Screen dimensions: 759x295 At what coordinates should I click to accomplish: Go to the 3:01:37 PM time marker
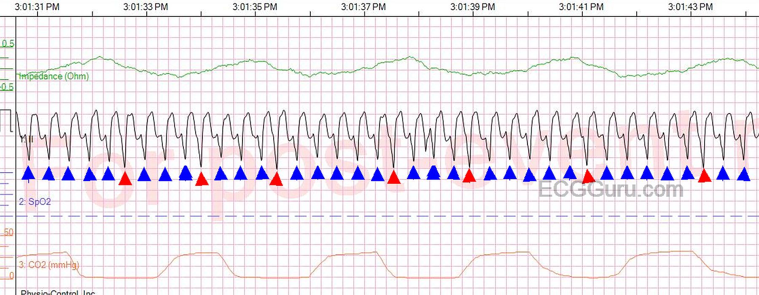pos(363,7)
